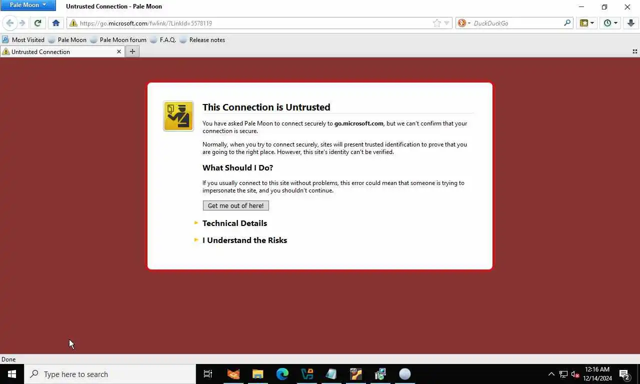Click the site warning icon in address bar

73,23
